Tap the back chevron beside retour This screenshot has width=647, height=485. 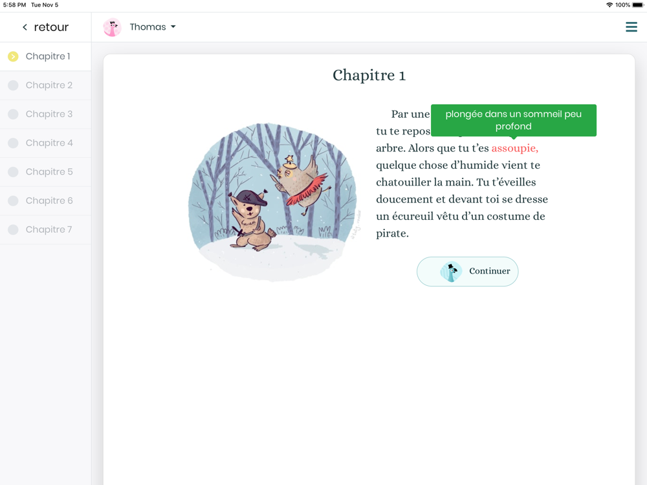(x=25, y=27)
